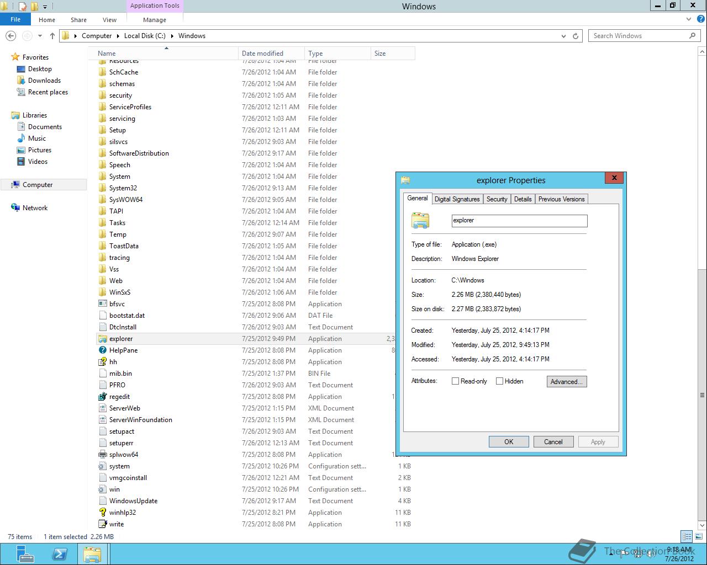The image size is (707, 565).
Task: Launch PowerShell from the taskbar
Action: pos(59,554)
